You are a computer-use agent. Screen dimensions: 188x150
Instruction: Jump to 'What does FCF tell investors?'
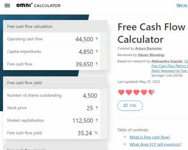(155, 145)
